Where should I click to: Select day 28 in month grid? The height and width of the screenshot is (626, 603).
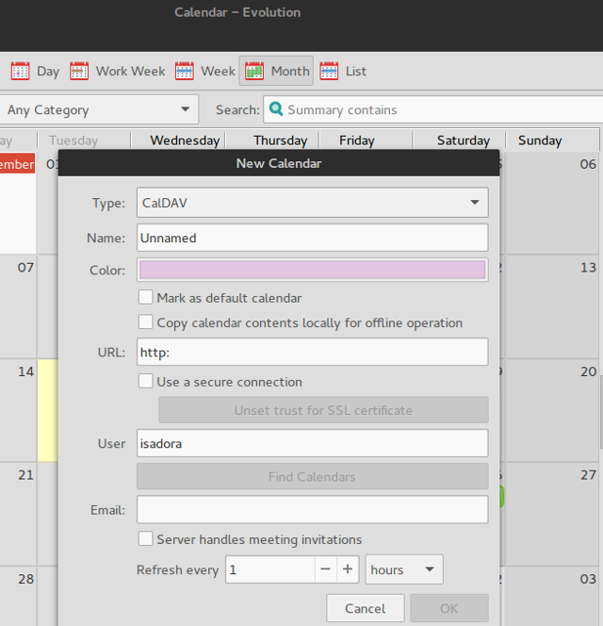18,597
